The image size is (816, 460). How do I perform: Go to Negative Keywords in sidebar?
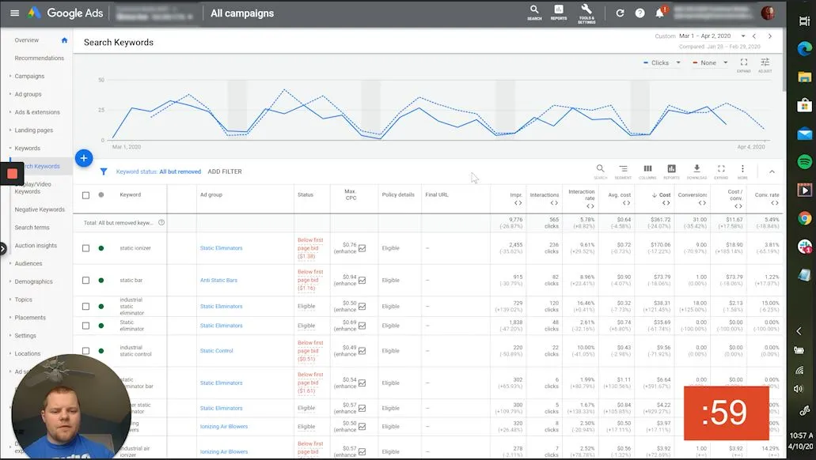click(x=40, y=209)
